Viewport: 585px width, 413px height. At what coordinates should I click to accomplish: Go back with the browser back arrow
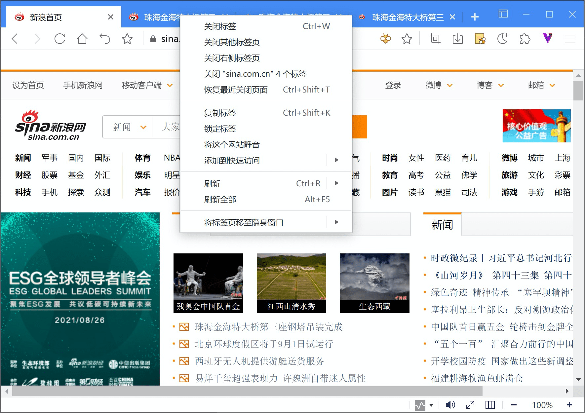pos(15,39)
